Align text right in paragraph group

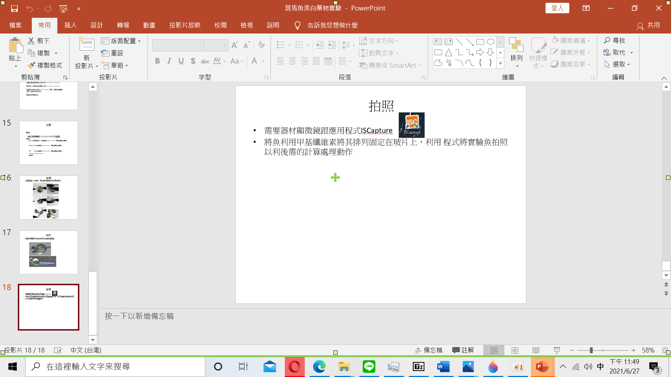(304, 61)
